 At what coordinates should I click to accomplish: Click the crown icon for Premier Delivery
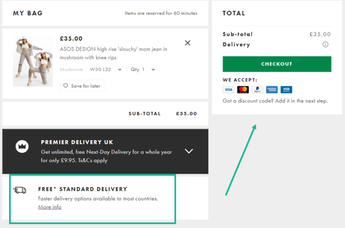22,146
